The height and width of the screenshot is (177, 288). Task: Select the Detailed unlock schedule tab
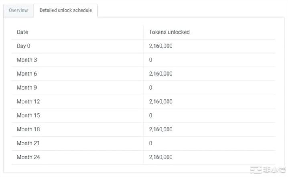point(65,10)
